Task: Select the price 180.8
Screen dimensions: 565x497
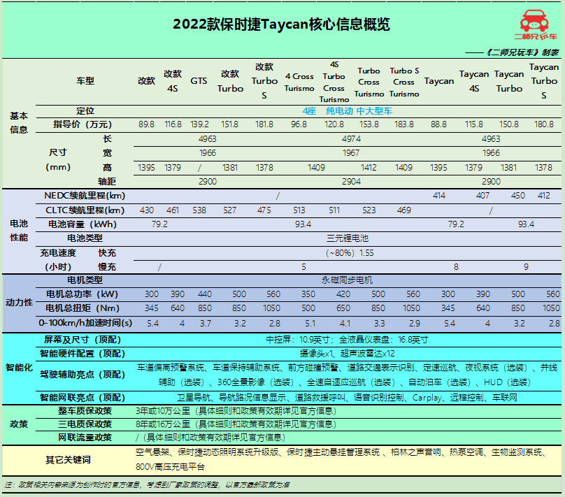Action: [544, 124]
